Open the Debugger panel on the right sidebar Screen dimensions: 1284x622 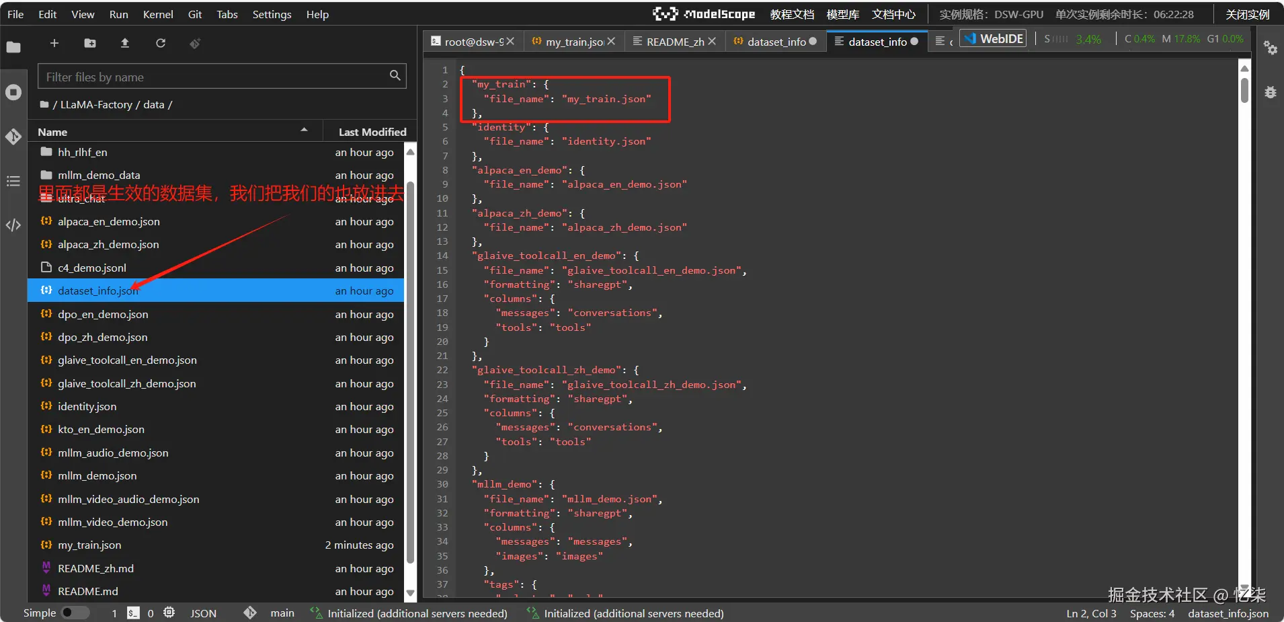[1271, 92]
